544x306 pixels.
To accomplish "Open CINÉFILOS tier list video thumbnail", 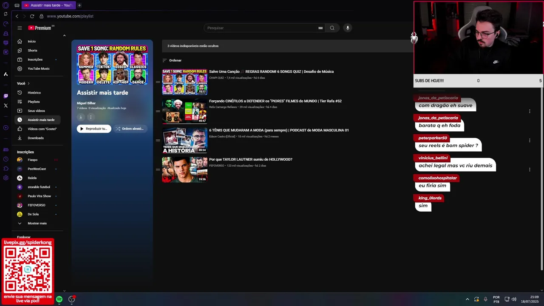I will click(x=184, y=111).
